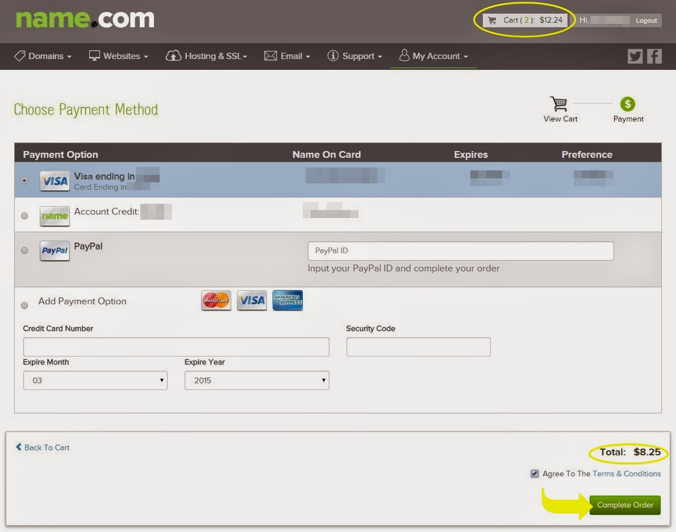Screen dimensions: 676x532
Task: Open the Terms & Conditions link
Action: (x=627, y=474)
